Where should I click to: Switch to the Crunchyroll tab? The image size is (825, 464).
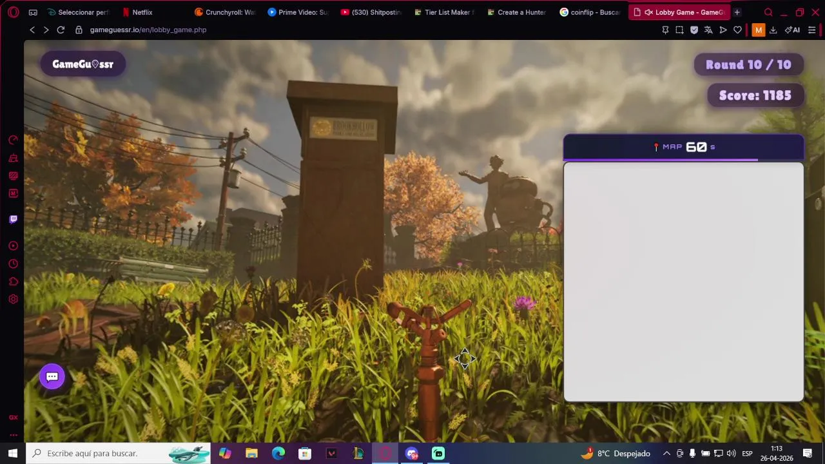226,12
